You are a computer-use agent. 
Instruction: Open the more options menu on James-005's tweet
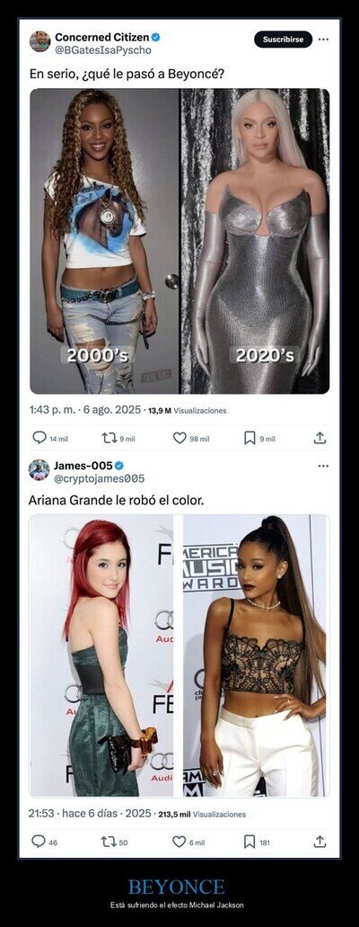(x=323, y=466)
